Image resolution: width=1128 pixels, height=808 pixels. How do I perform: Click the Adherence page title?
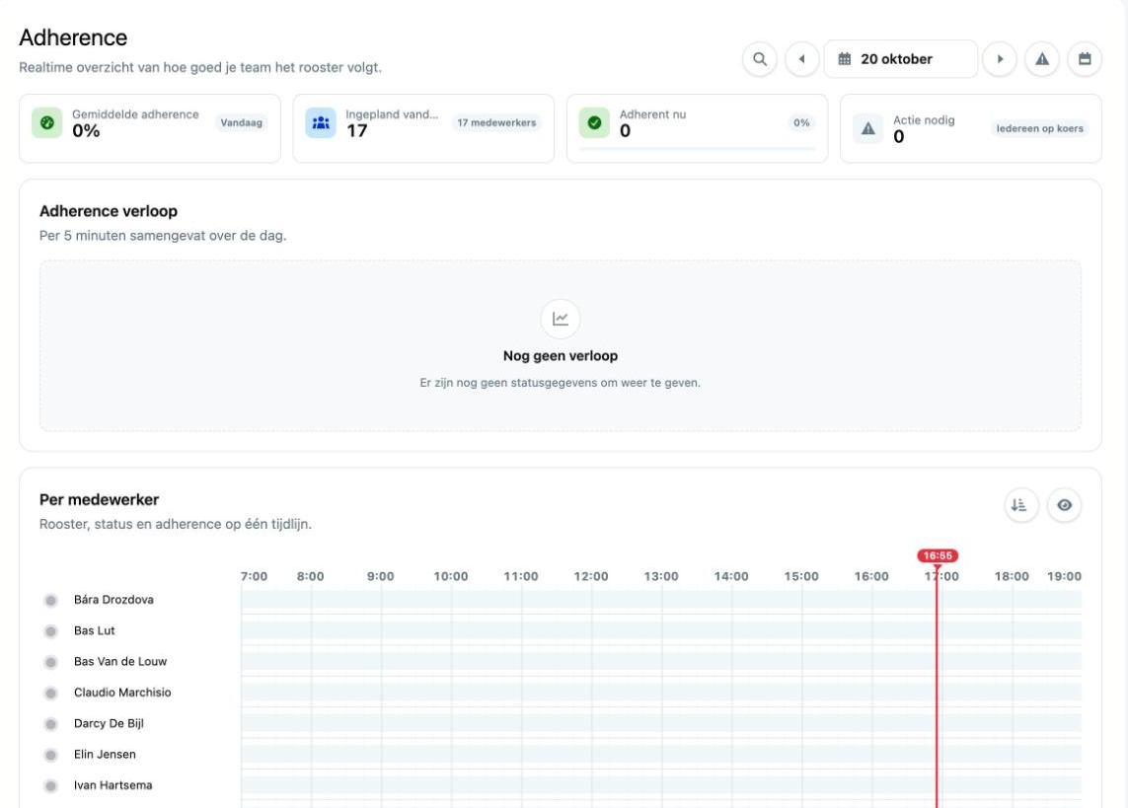tap(73, 37)
